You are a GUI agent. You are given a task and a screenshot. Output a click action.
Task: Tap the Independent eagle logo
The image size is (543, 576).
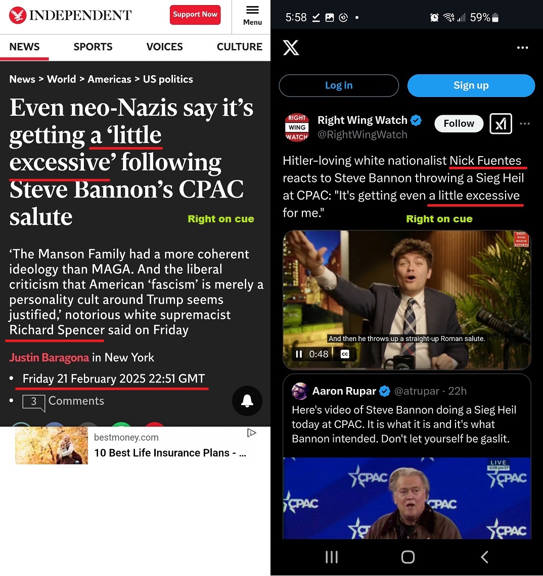(x=18, y=15)
